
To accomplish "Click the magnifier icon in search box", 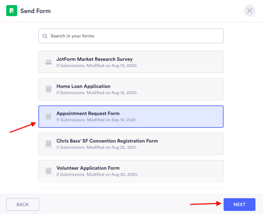I will coord(45,36).
